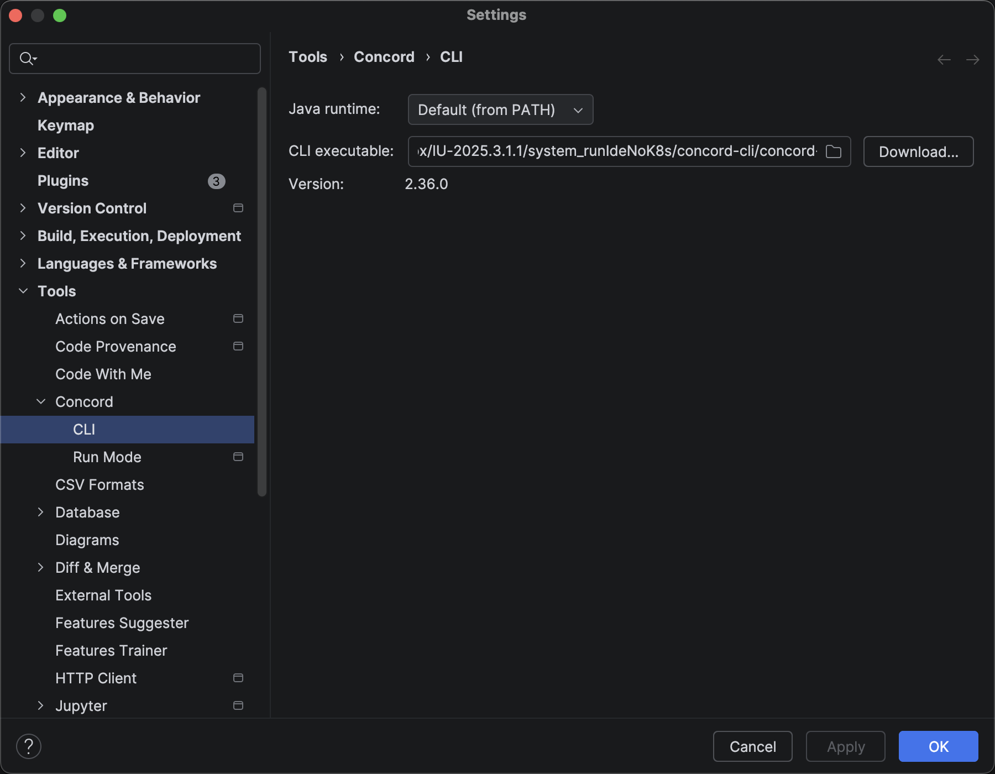Click the Cancel button
Screen dimensions: 995x774
click(x=752, y=746)
